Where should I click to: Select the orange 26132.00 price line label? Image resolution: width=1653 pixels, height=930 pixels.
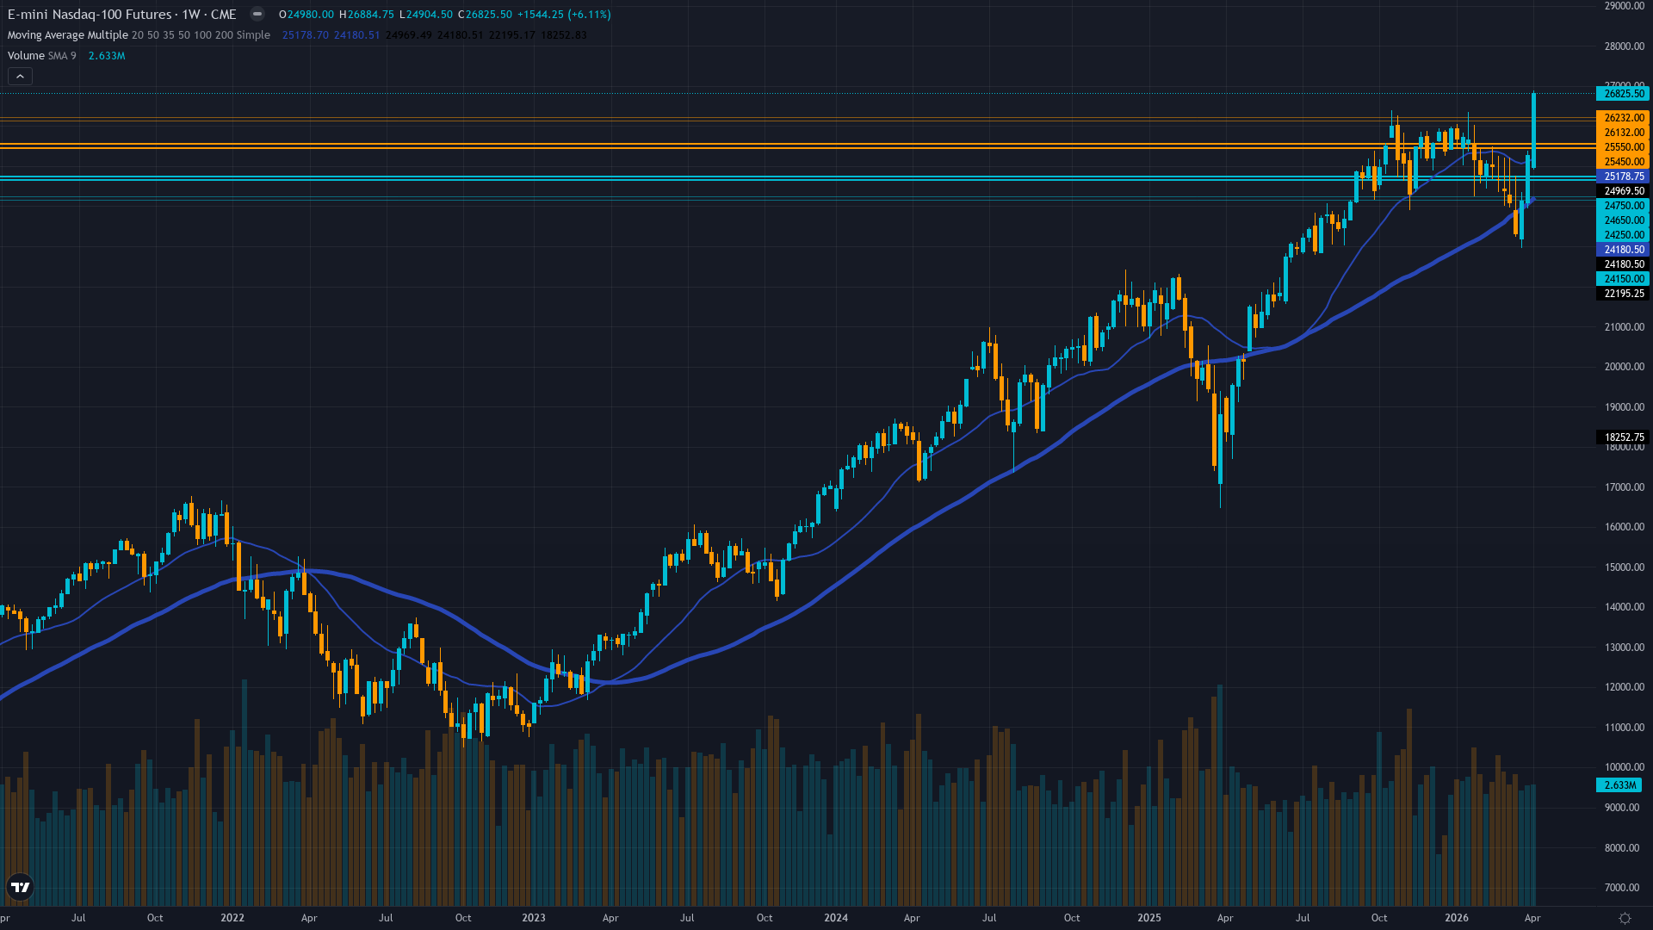click(1624, 133)
